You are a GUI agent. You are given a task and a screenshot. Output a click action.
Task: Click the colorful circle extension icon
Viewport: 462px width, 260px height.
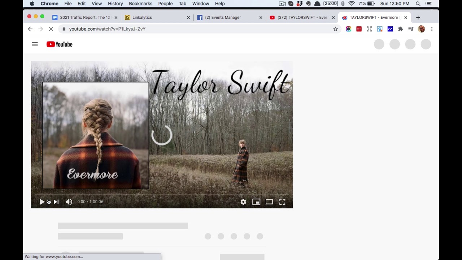[348, 29]
